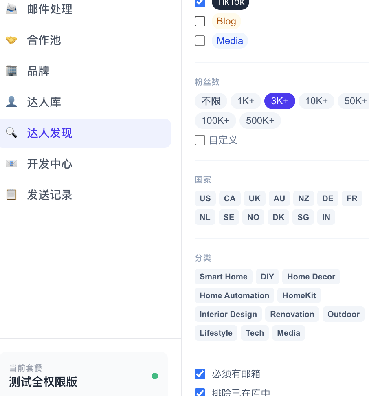Select the 500K+ follower filter
369x396 pixels.
pyautogui.click(x=260, y=121)
